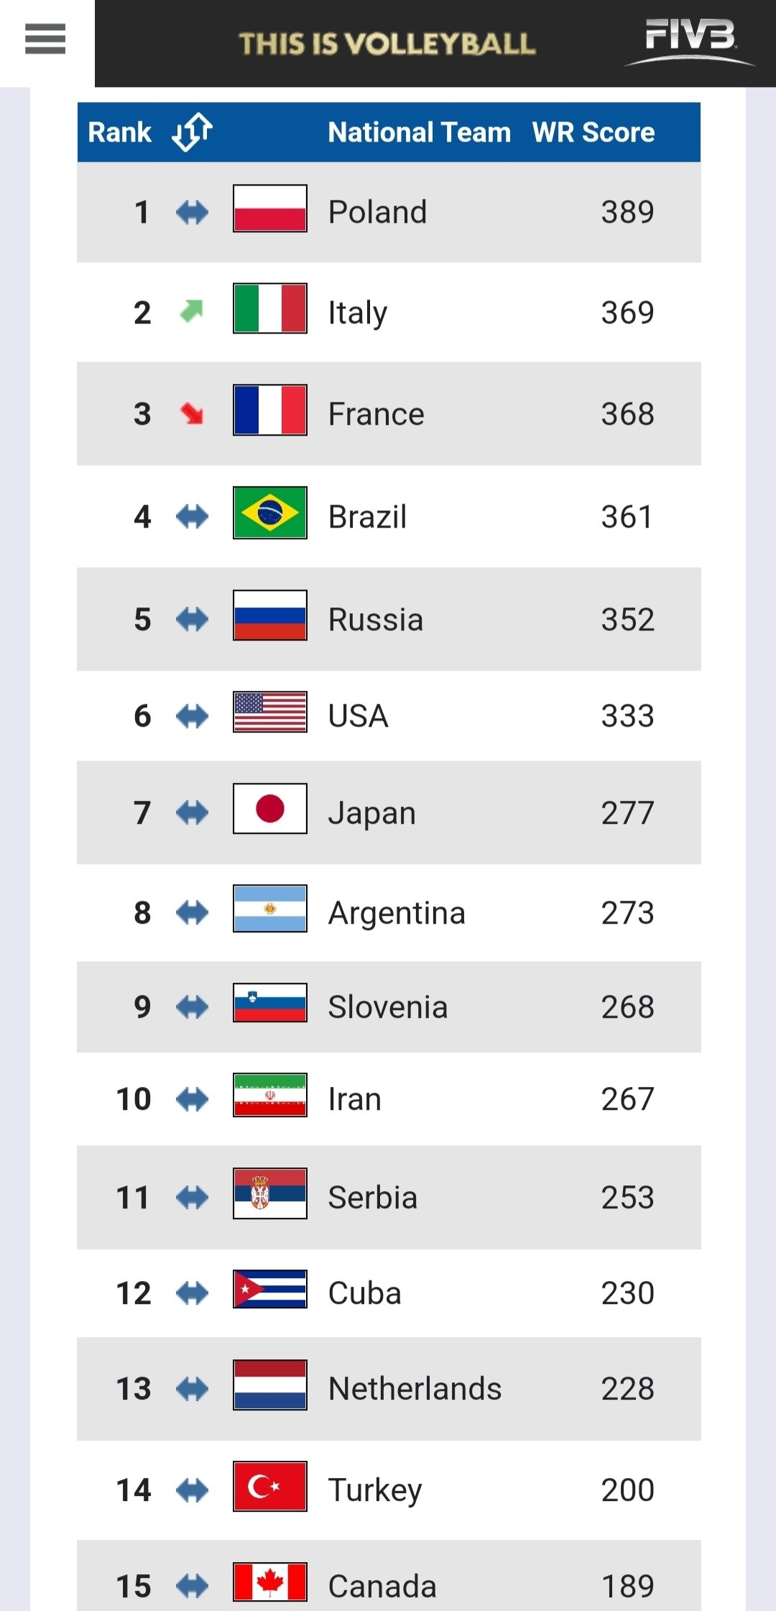Screen dimensions: 776x1611
Task: Click the Japan flag icon
Action: tap(269, 812)
